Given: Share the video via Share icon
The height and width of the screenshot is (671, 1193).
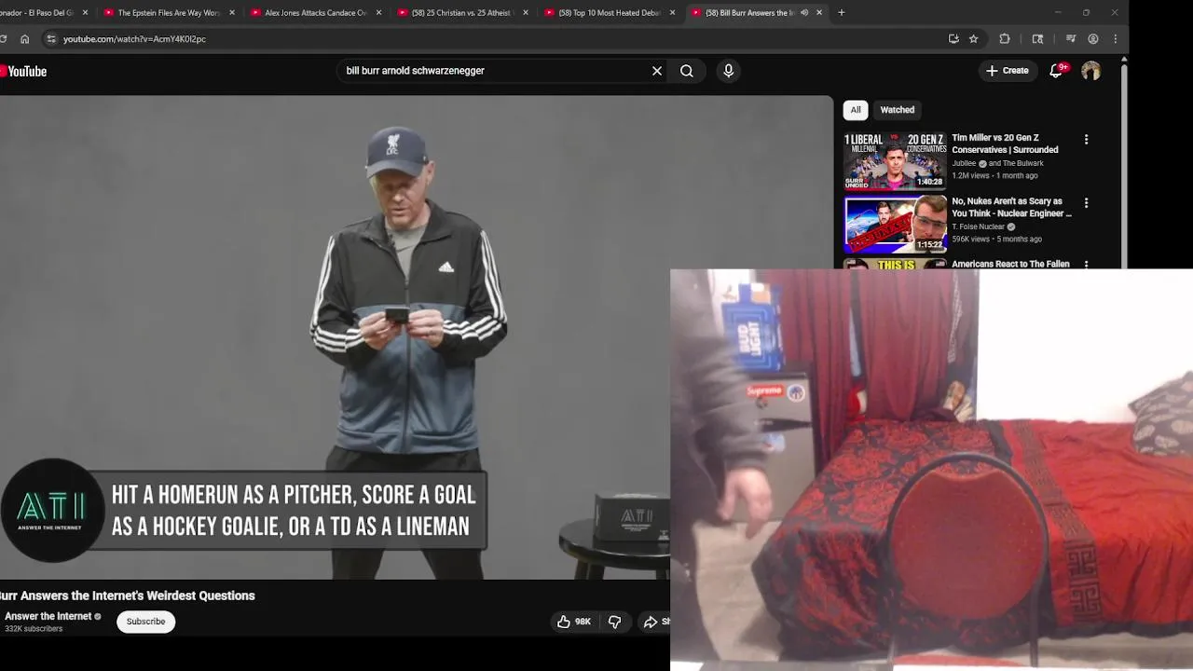Looking at the screenshot, I should tap(655, 622).
